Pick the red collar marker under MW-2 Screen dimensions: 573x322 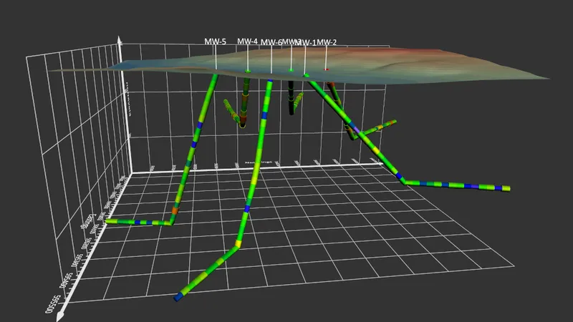pos(327,69)
